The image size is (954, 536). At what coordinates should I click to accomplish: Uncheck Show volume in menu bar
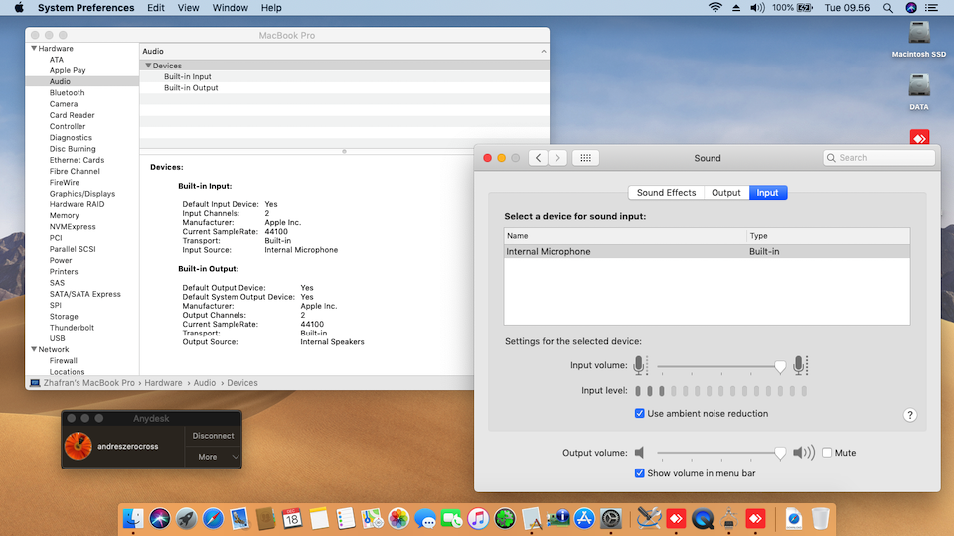(640, 473)
